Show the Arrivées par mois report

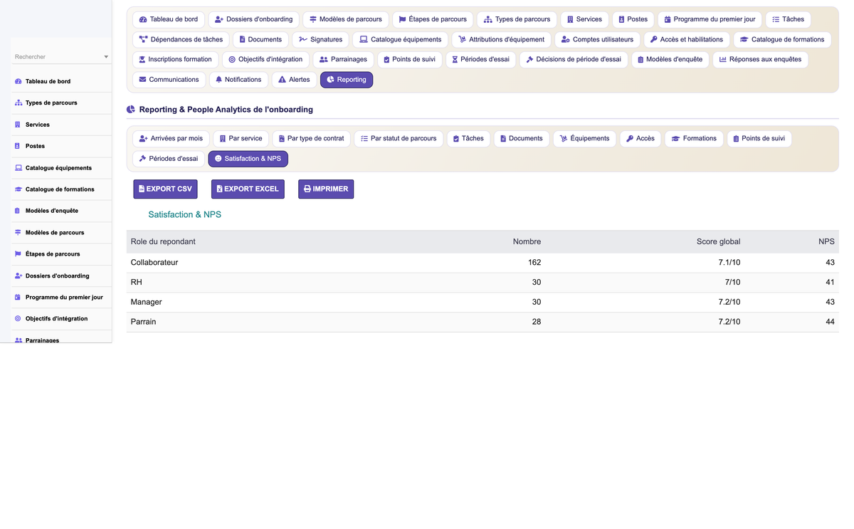171,138
